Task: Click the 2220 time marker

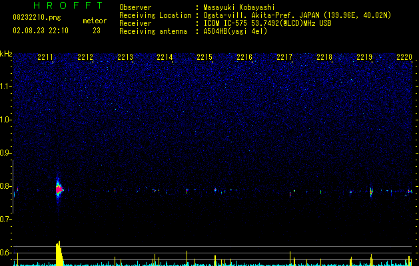Action: coord(404,57)
